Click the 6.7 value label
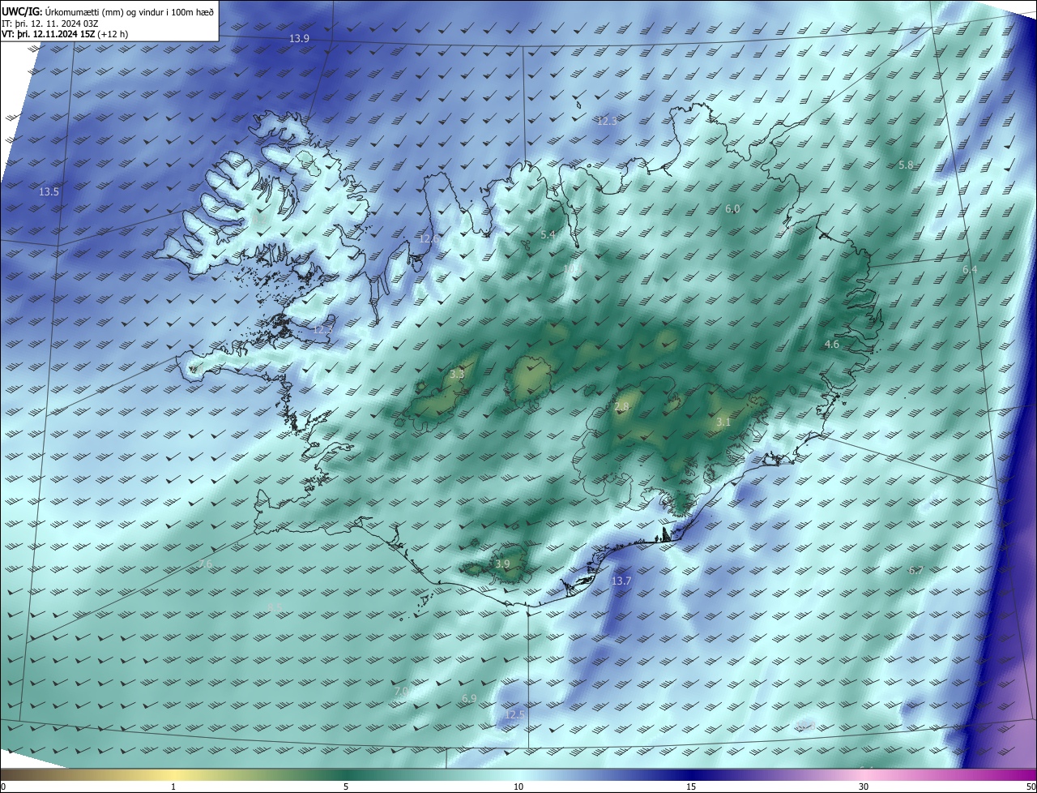 coord(916,571)
